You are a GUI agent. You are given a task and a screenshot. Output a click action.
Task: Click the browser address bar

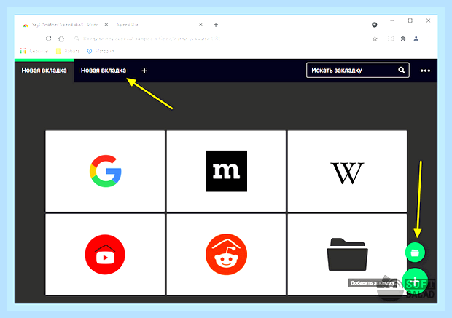pyautogui.click(x=222, y=39)
